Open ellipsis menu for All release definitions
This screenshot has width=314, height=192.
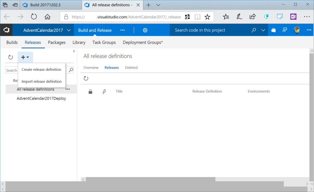[68, 89]
